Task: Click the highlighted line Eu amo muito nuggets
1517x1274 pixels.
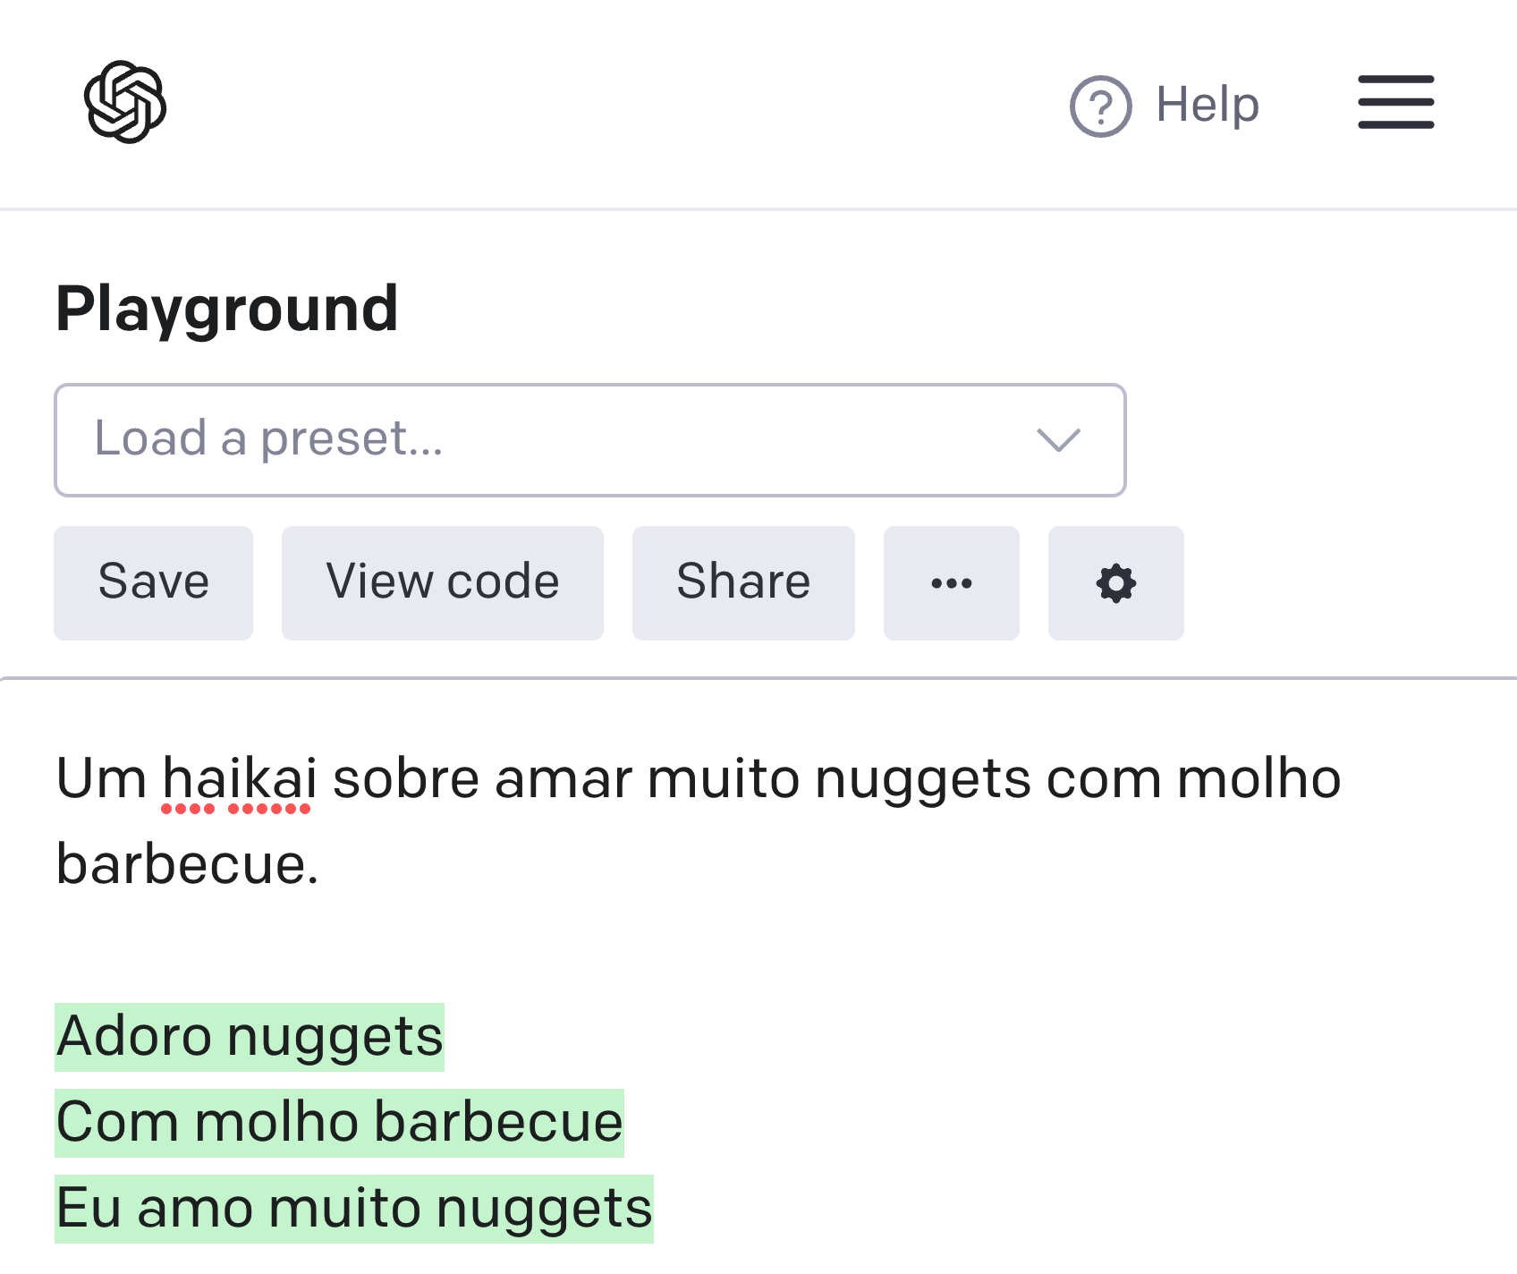Action: pos(354,1209)
